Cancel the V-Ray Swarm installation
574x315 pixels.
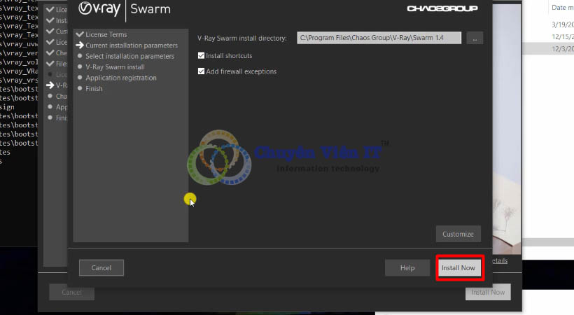(x=101, y=267)
